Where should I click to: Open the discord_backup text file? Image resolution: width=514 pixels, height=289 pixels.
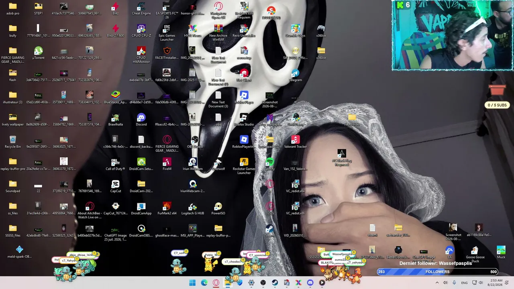141,142
